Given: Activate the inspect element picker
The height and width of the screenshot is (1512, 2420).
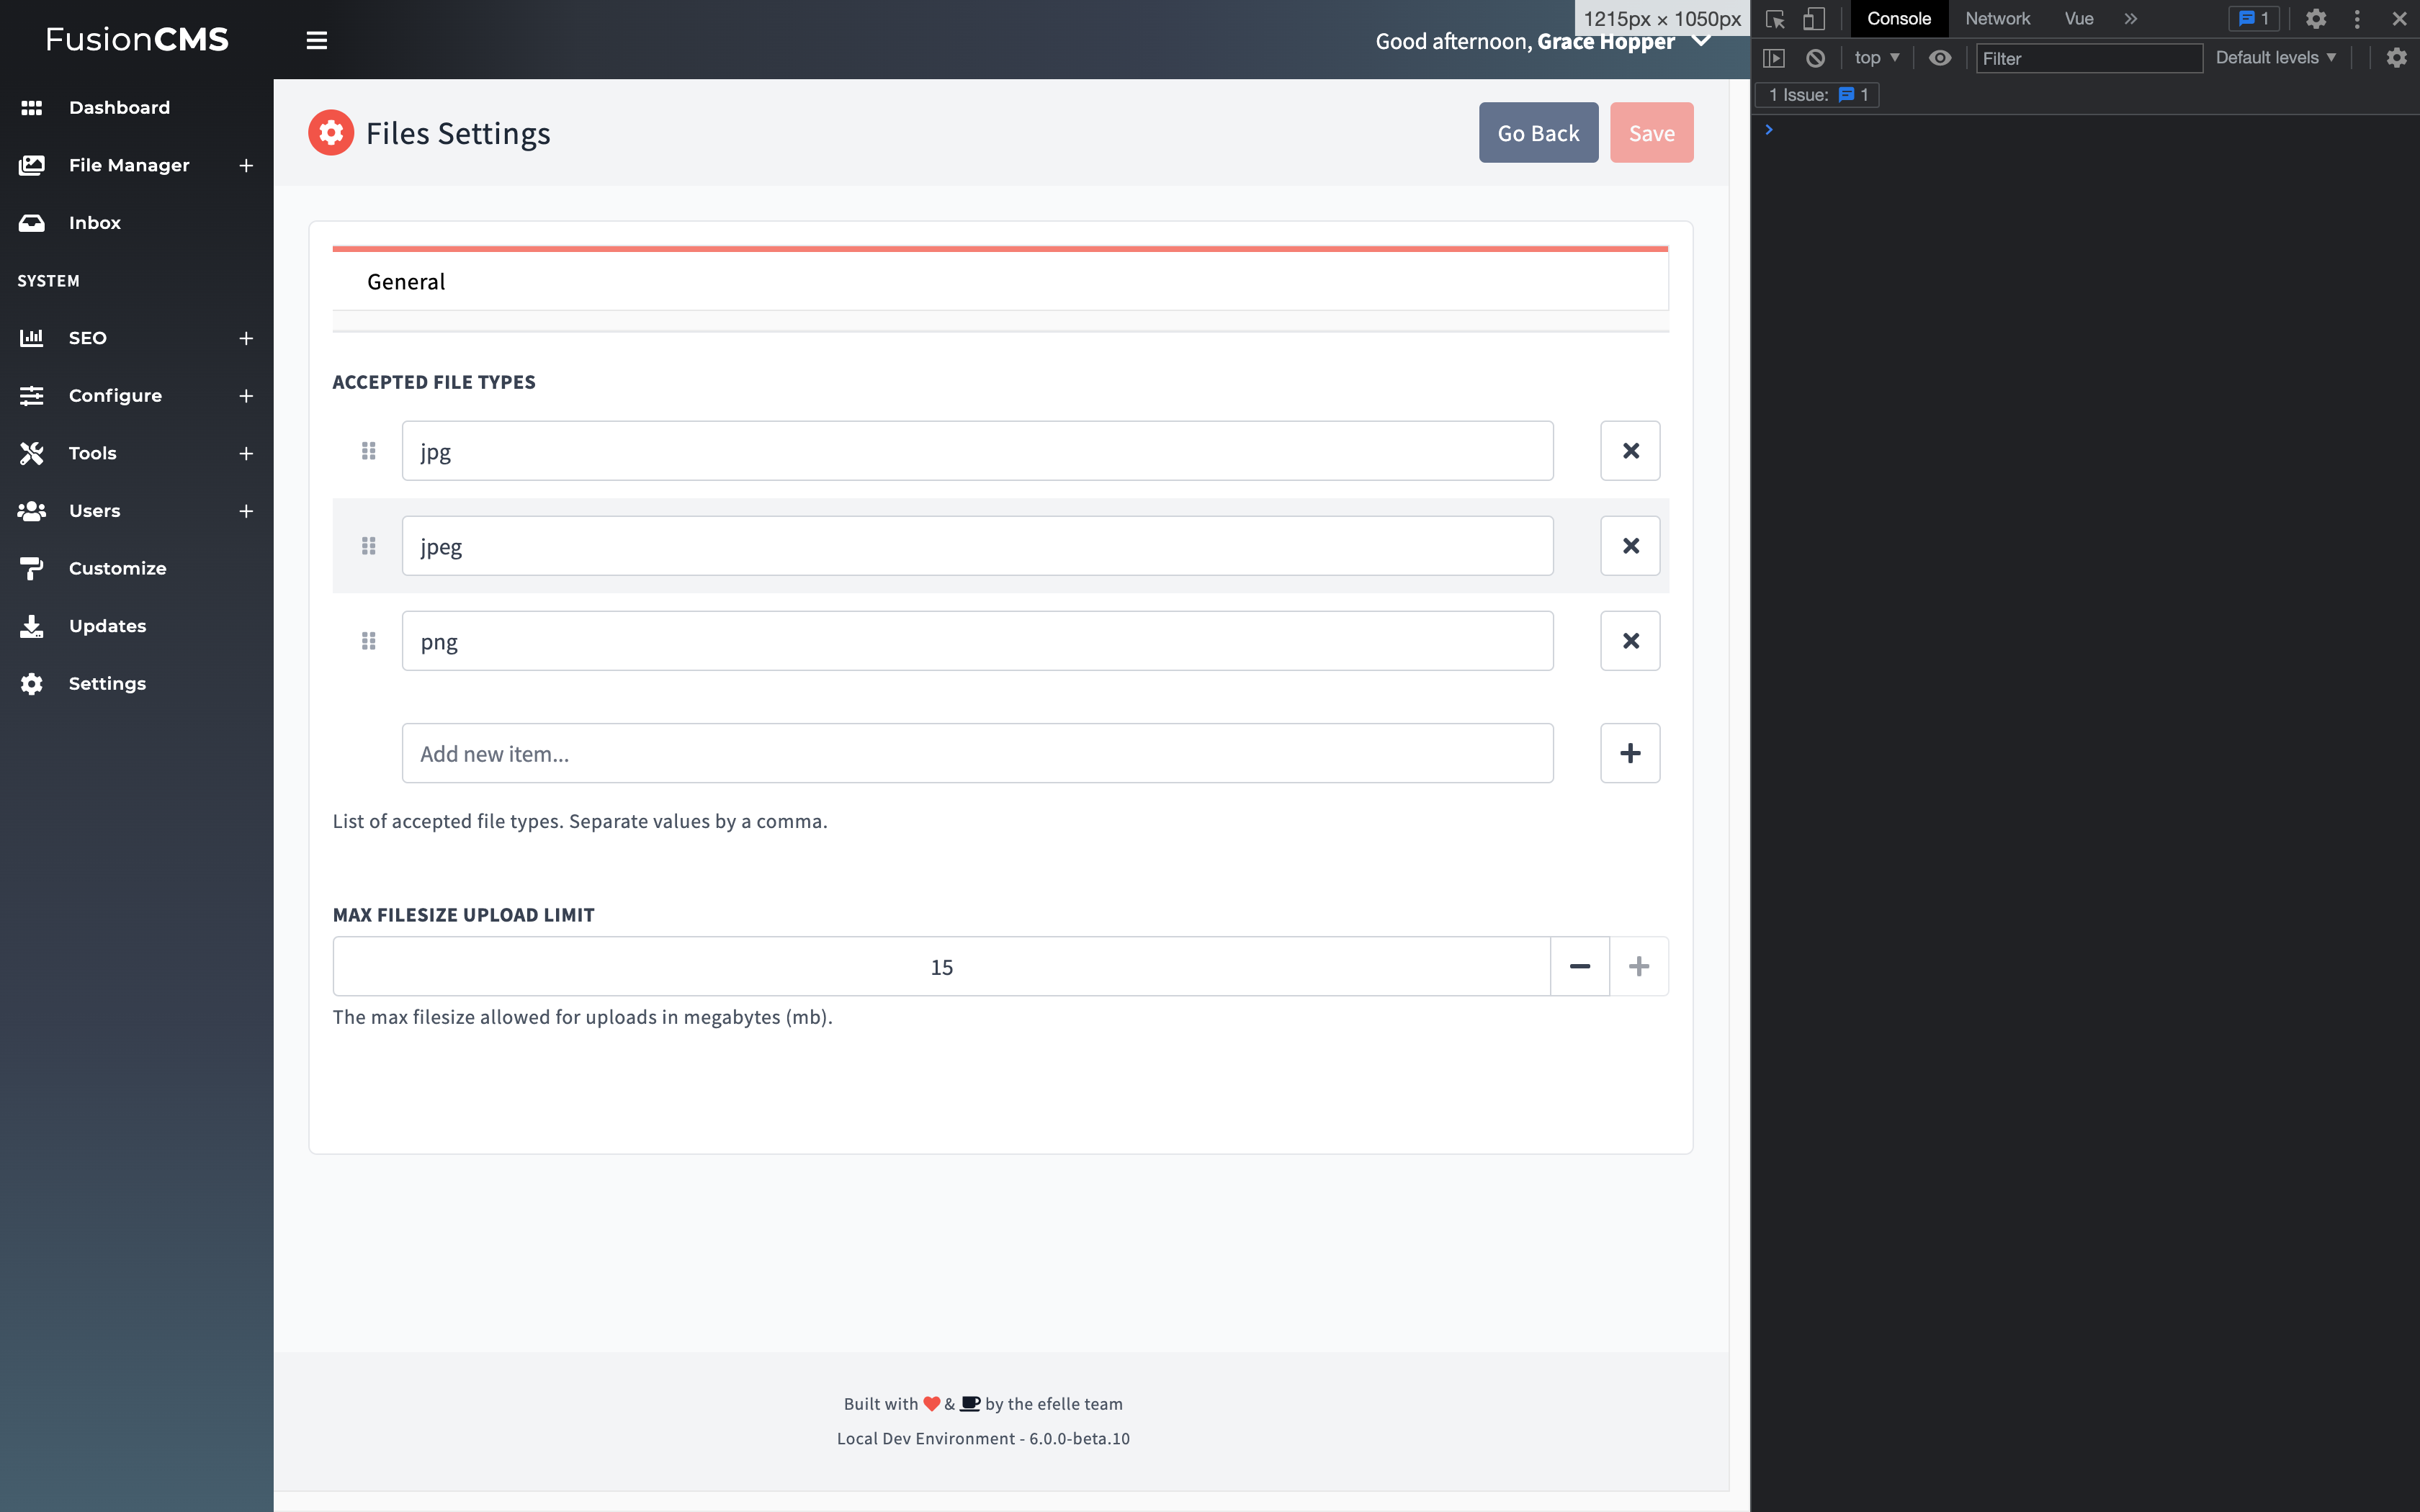Looking at the screenshot, I should pyautogui.click(x=1775, y=19).
